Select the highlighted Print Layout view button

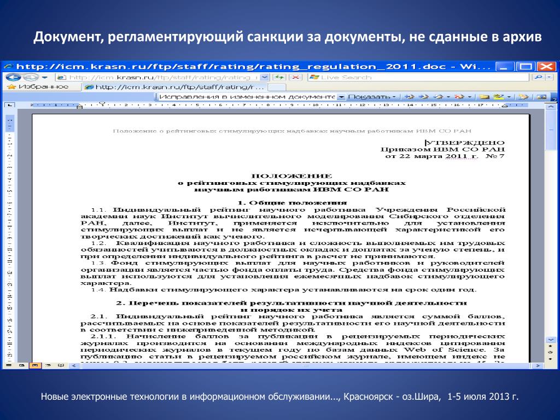[x=35, y=365]
